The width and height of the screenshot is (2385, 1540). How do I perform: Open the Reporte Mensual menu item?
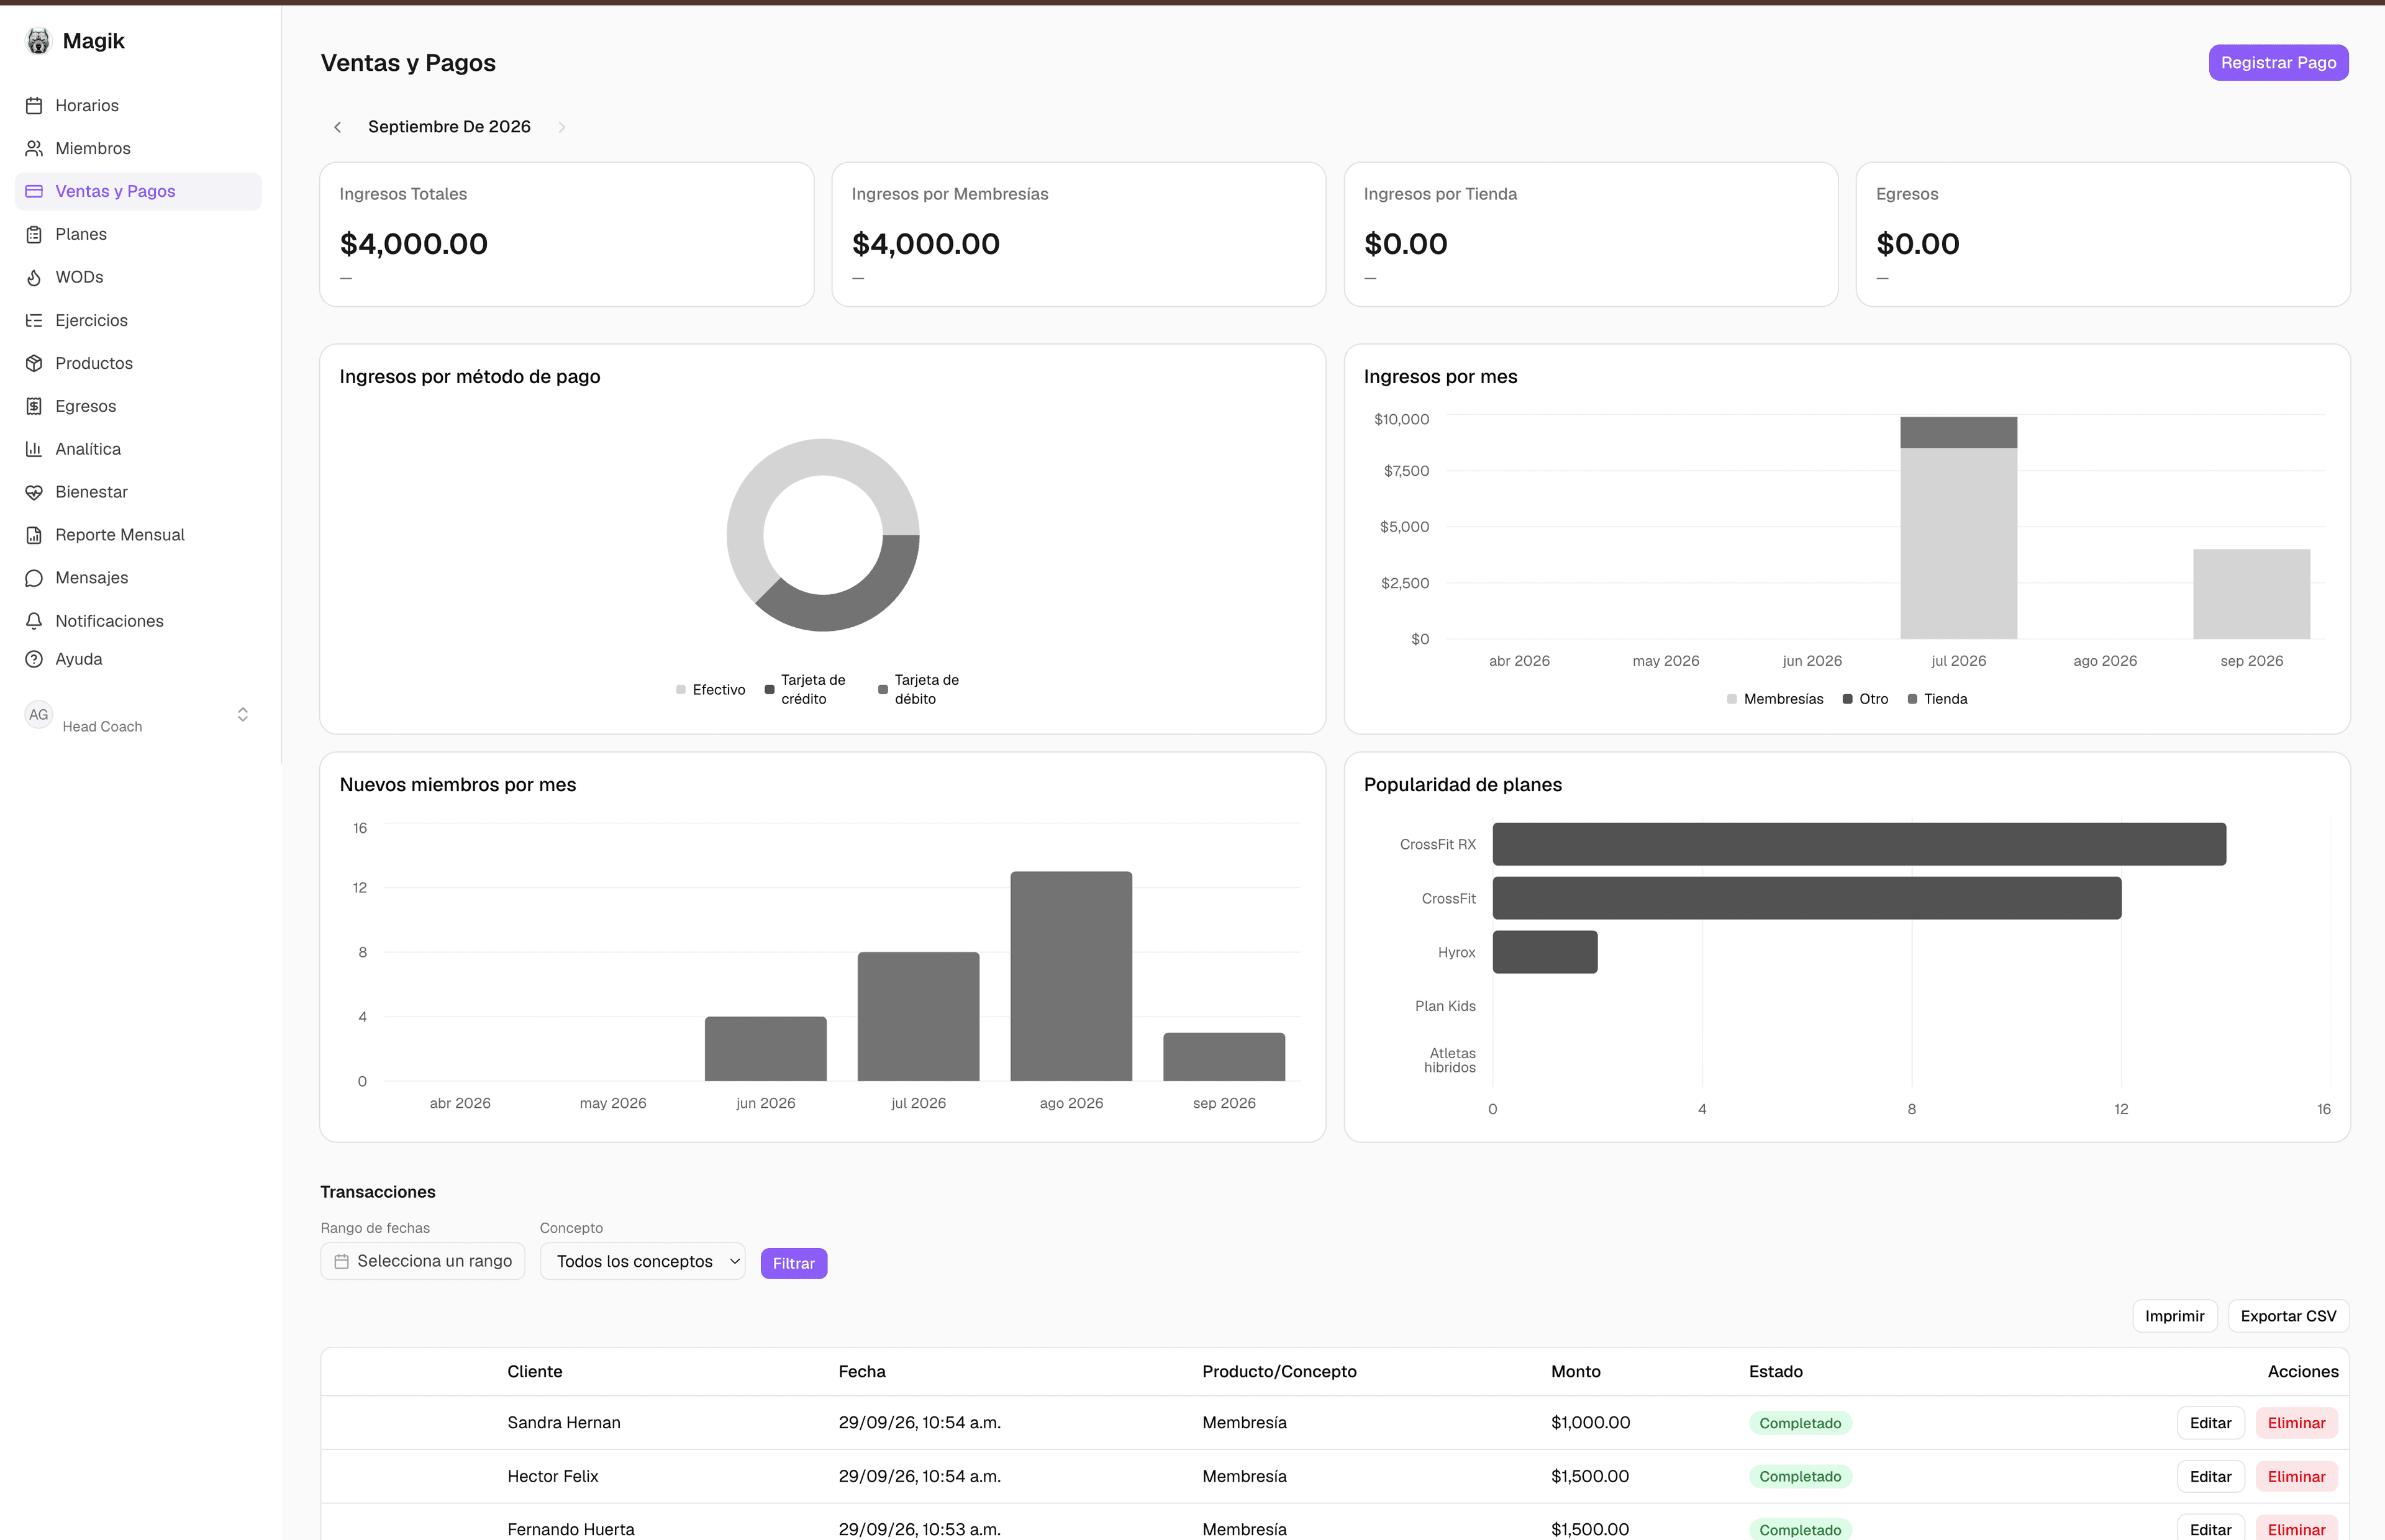click(x=138, y=535)
